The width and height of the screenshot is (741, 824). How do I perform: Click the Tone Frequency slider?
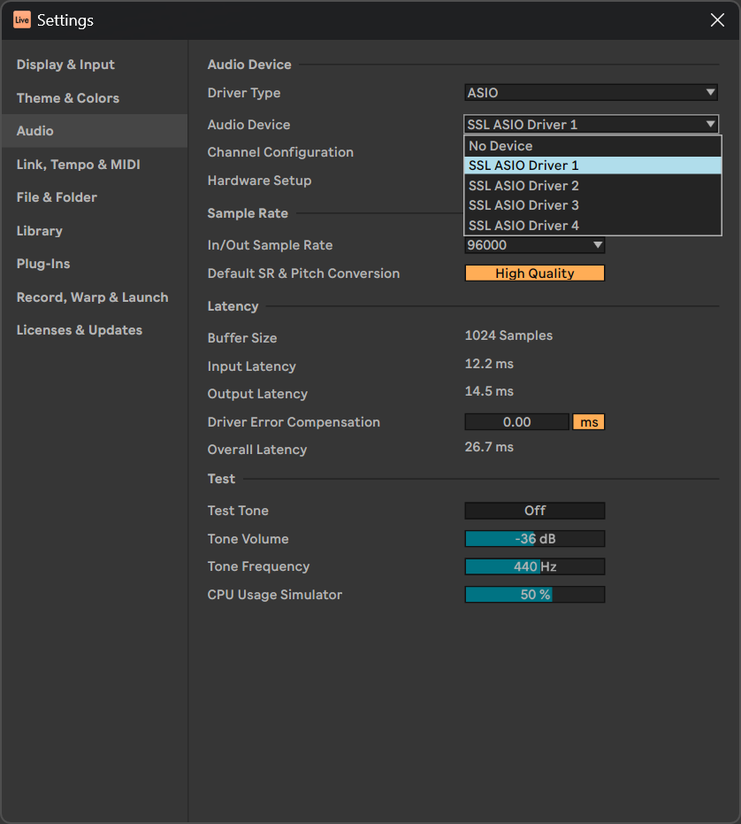coord(535,566)
